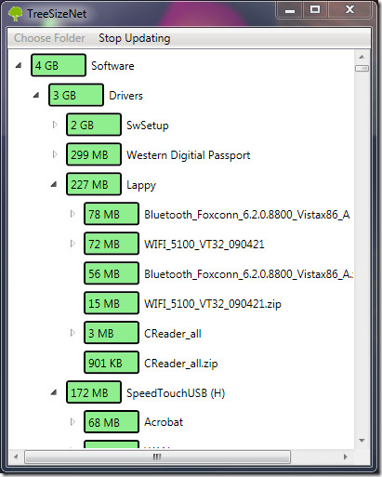Open the Choose Folder menu
Image resolution: width=382 pixels, height=477 pixels.
pyautogui.click(x=49, y=38)
